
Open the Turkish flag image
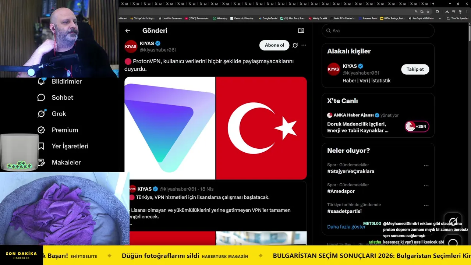[x=261, y=128]
